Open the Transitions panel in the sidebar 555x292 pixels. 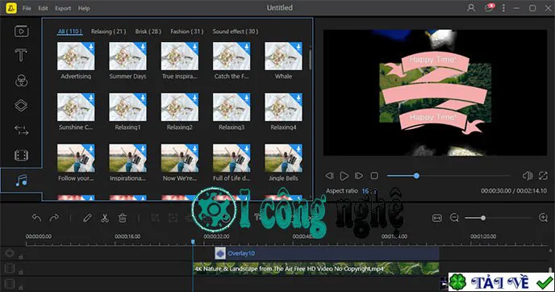point(21,130)
